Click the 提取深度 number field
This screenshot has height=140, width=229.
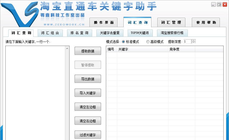(x=188, y=42)
